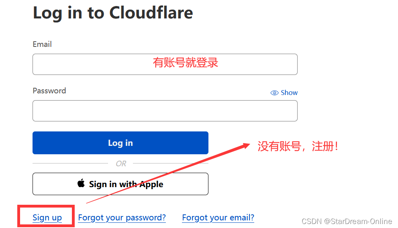This screenshot has width=398, height=228.
Task: Click the red arrow's pointed head
Action: (245, 146)
